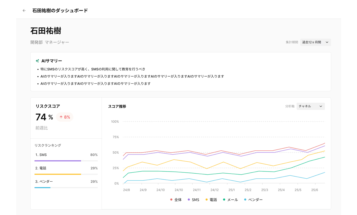This screenshot has width=357, height=215.
Task: Click the chevron on the 過去12ヶ月間 selector
Action: [x=327, y=42]
